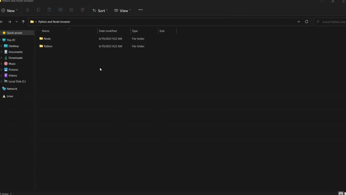
Task: Open the recent locations chevron
Action: click(16, 22)
